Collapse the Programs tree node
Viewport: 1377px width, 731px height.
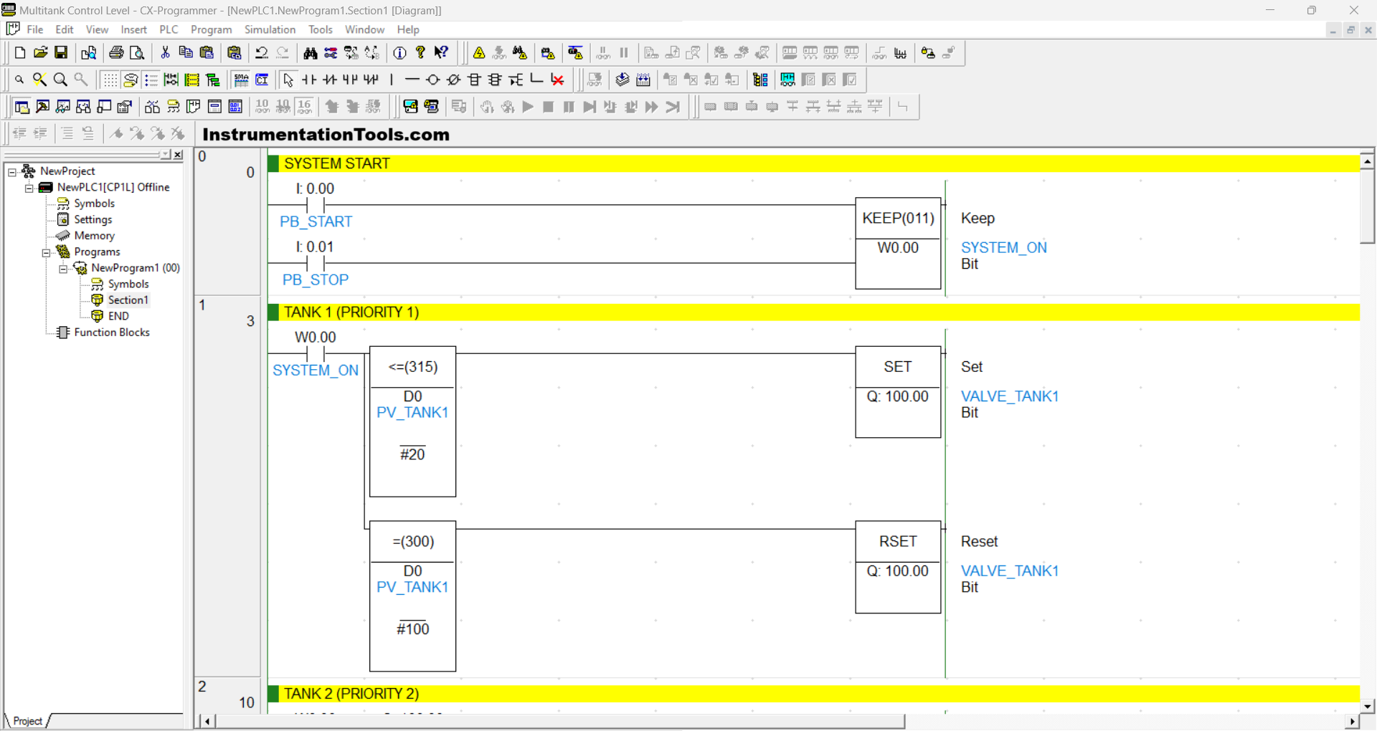tap(47, 252)
